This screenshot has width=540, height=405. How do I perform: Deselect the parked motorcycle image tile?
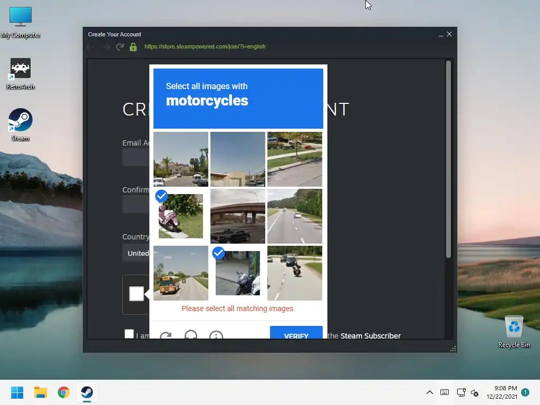[x=238, y=273]
